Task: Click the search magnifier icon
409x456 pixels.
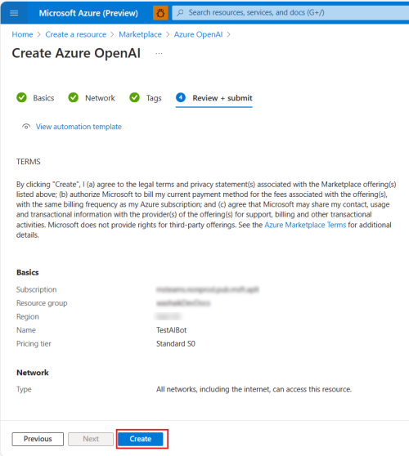Action: tap(180, 13)
